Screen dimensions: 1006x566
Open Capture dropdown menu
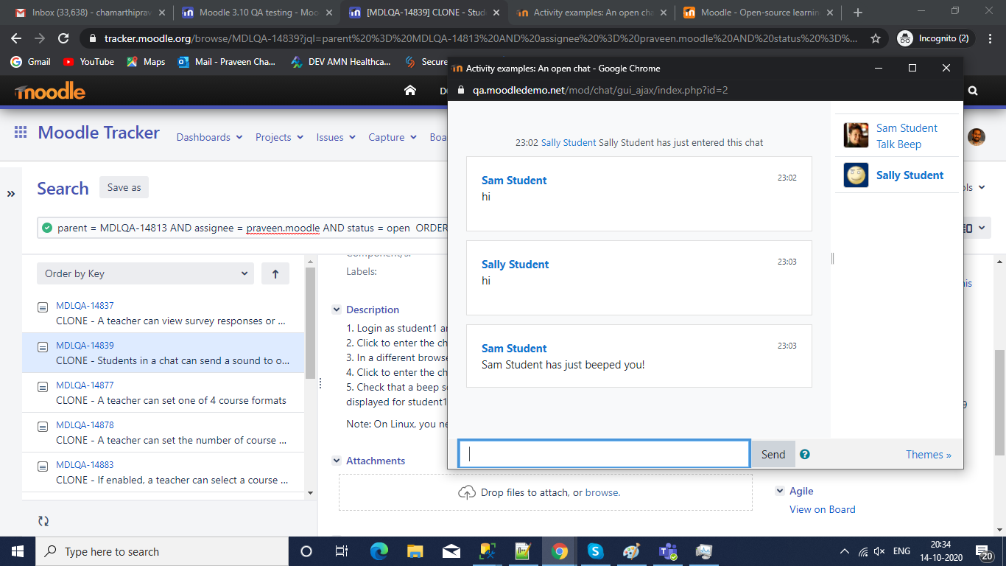[x=393, y=137]
